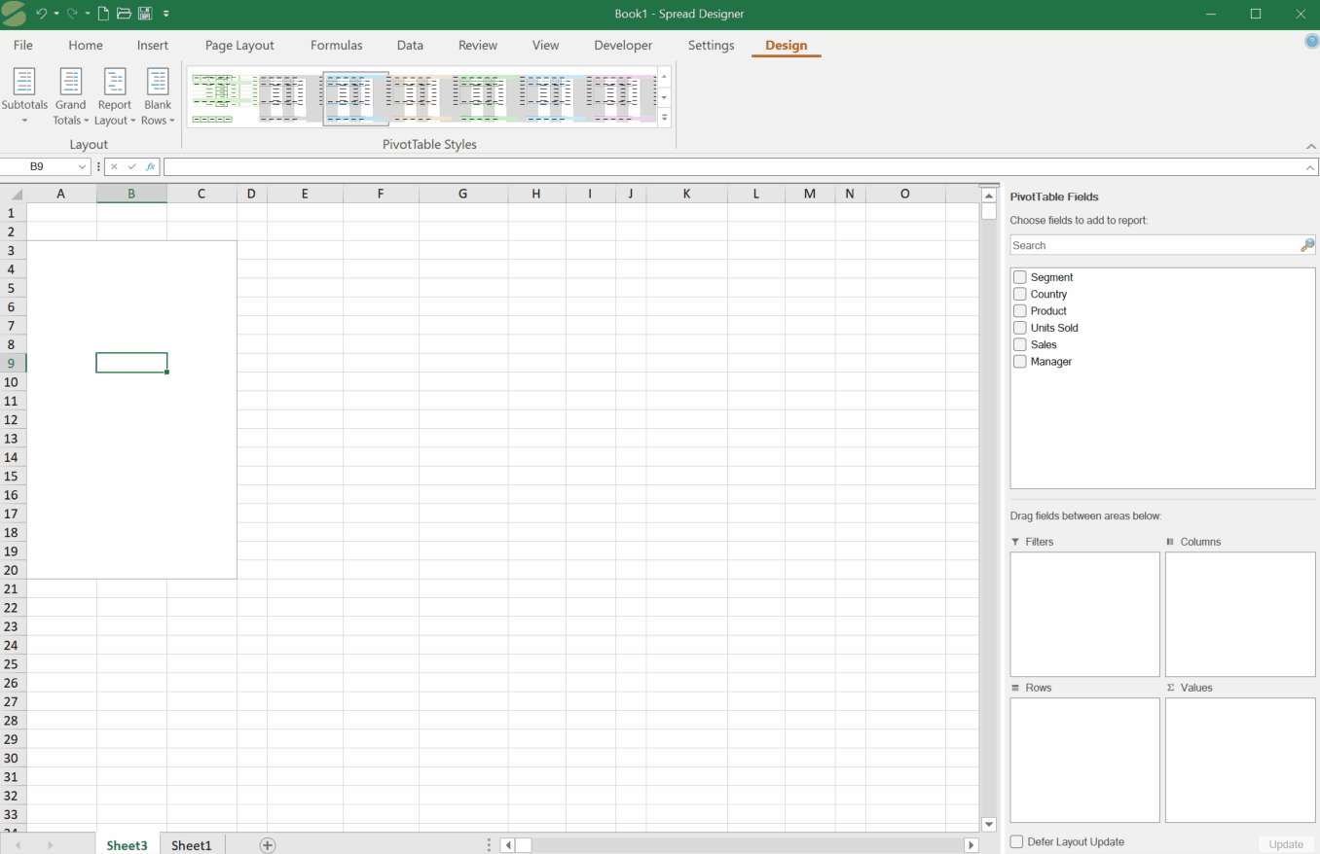Check the Segment field checkbox

point(1020,277)
